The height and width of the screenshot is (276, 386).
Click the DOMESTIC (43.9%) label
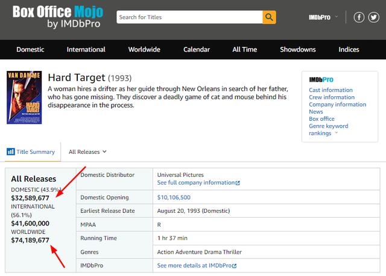(x=36, y=189)
